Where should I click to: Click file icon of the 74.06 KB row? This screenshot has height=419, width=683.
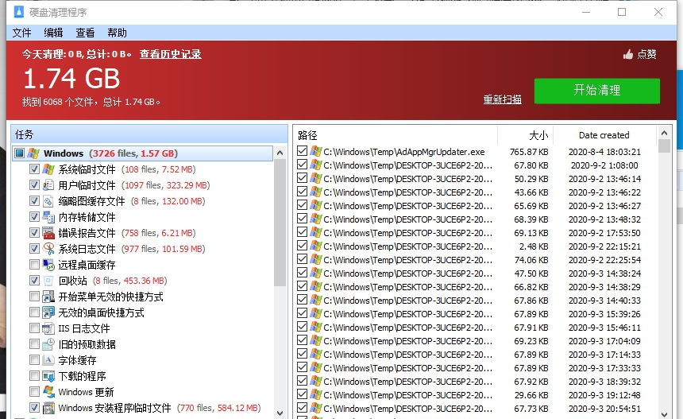[x=316, y=259]
